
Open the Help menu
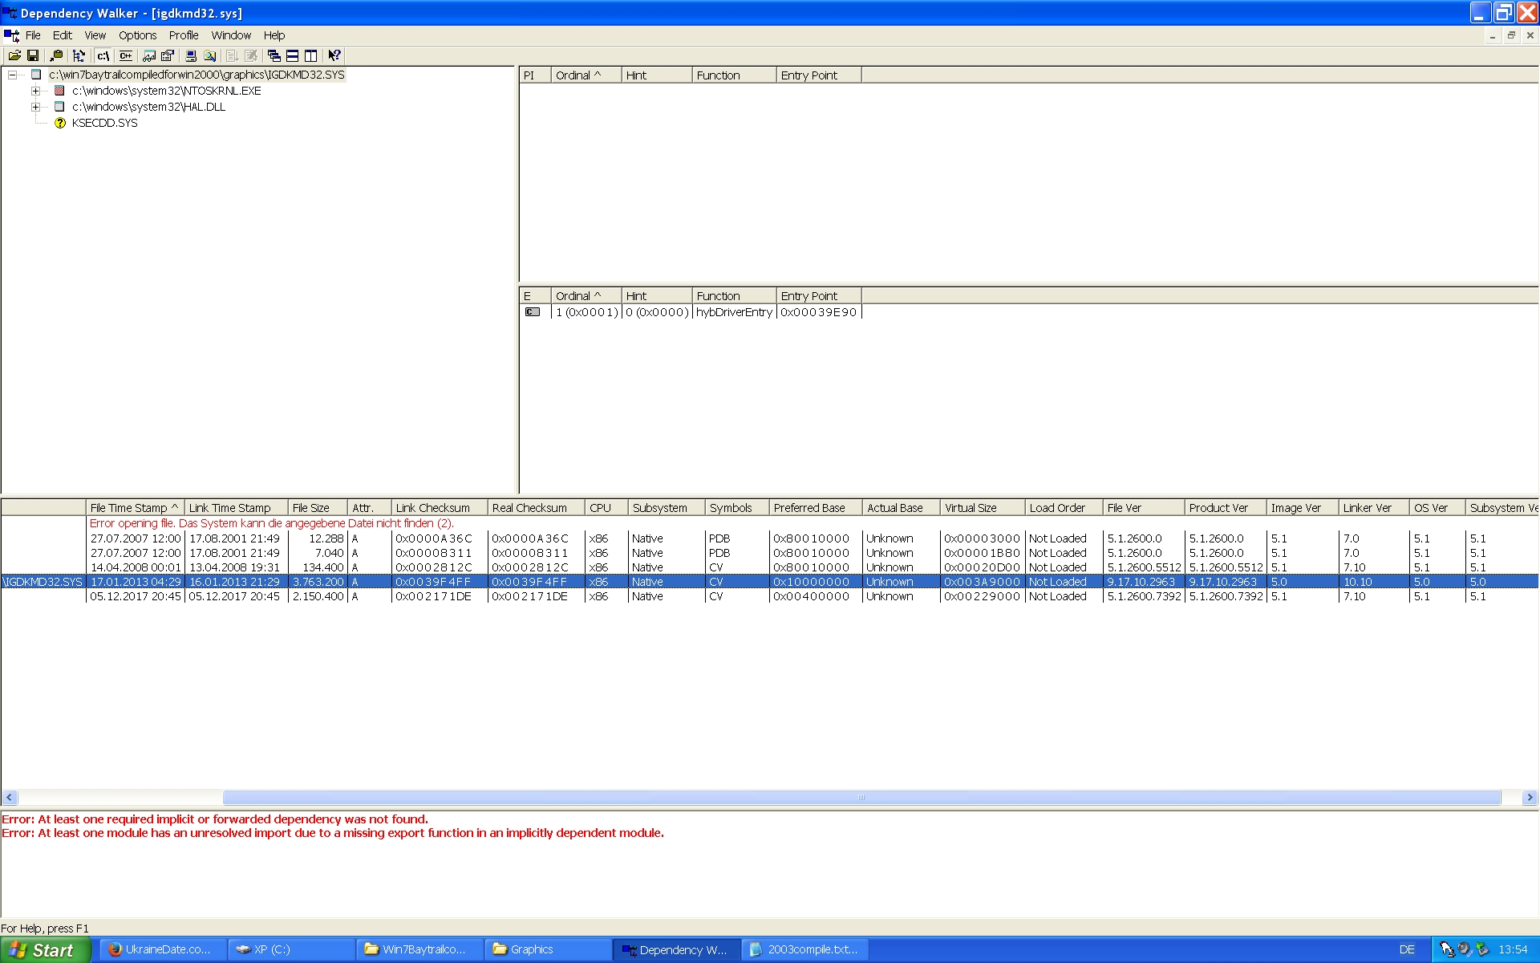(274, 35)
